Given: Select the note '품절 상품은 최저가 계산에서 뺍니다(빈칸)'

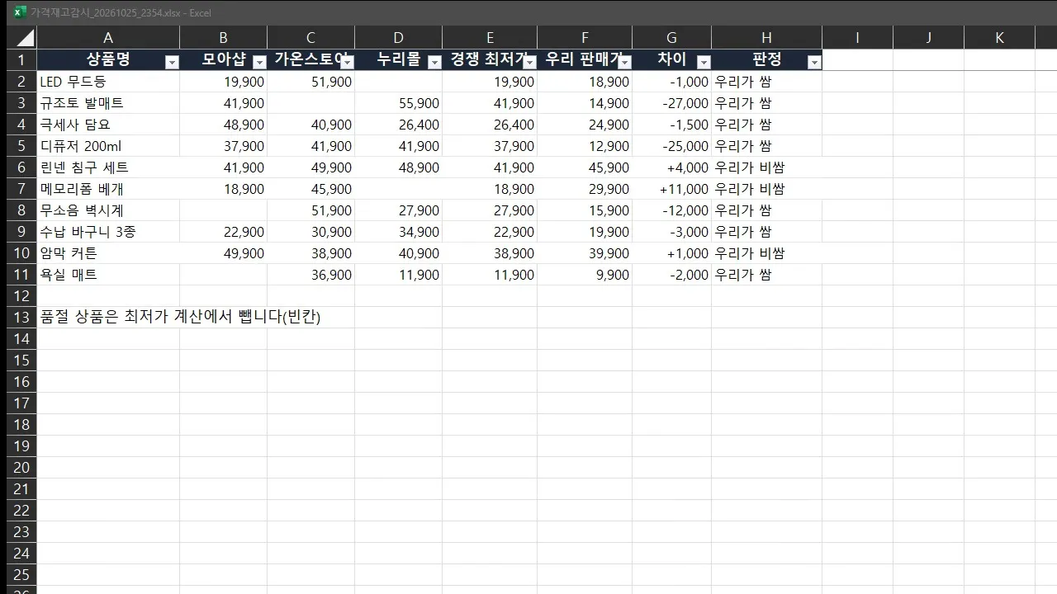Looking at the screenshot, I should [180, 318].
